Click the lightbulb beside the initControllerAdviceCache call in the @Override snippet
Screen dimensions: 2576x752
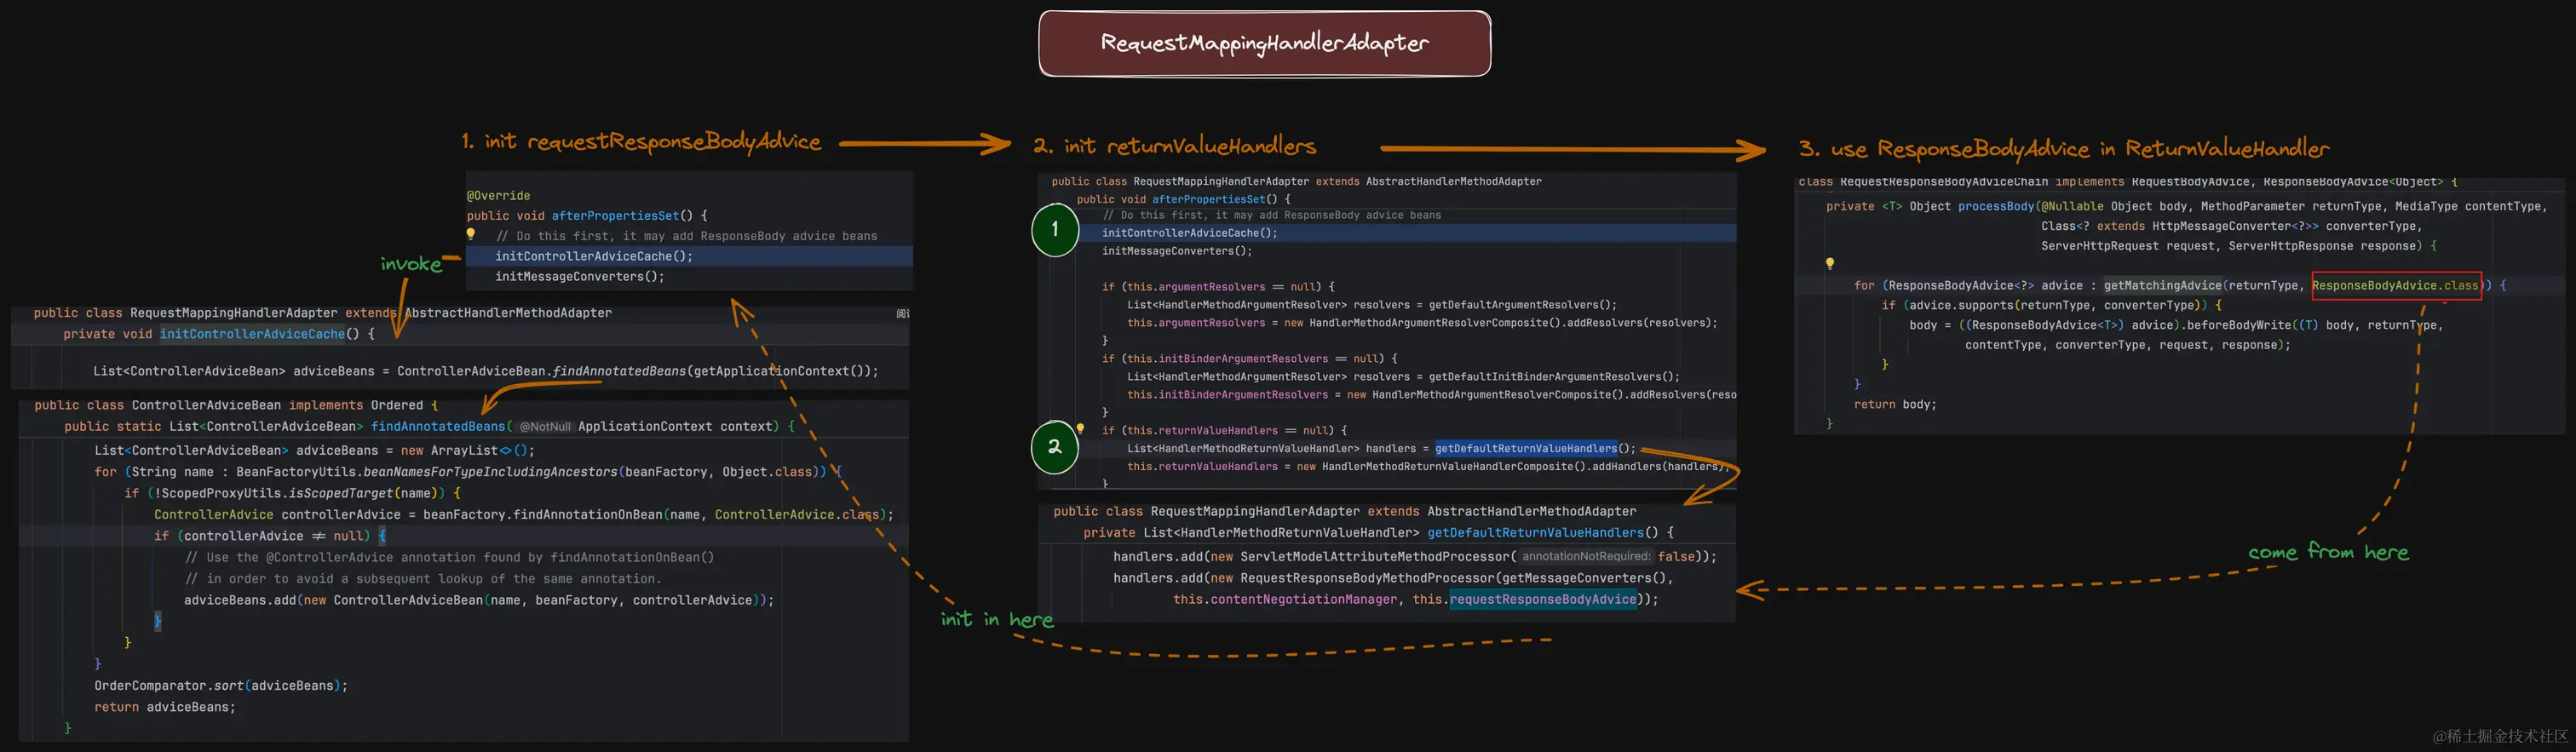click(471, 235)
